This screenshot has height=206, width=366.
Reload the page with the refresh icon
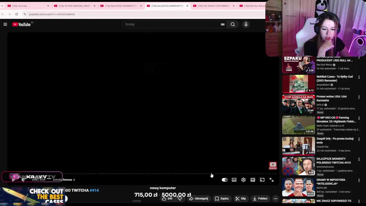[x=17, y=14]
